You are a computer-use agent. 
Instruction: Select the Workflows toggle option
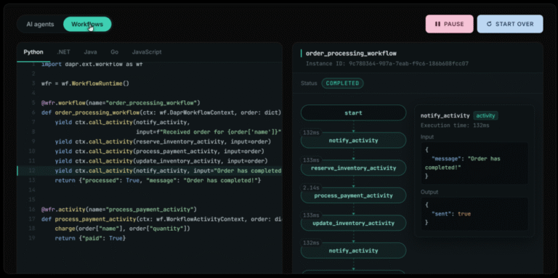(87, 24)
